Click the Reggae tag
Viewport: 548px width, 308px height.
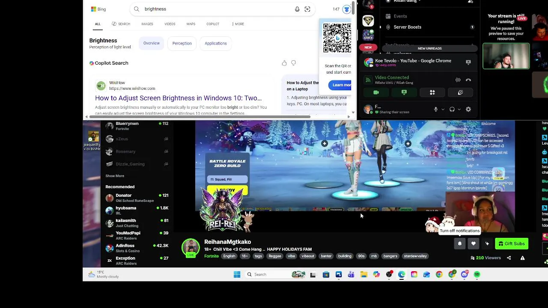(275, 256)
